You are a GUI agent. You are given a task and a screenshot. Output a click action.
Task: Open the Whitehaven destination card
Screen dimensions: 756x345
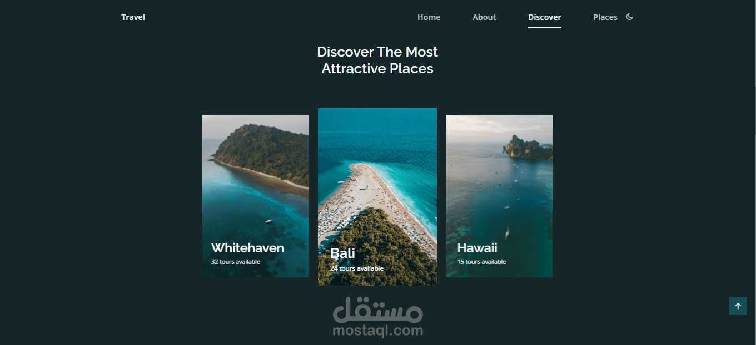[x=256, y=196]
